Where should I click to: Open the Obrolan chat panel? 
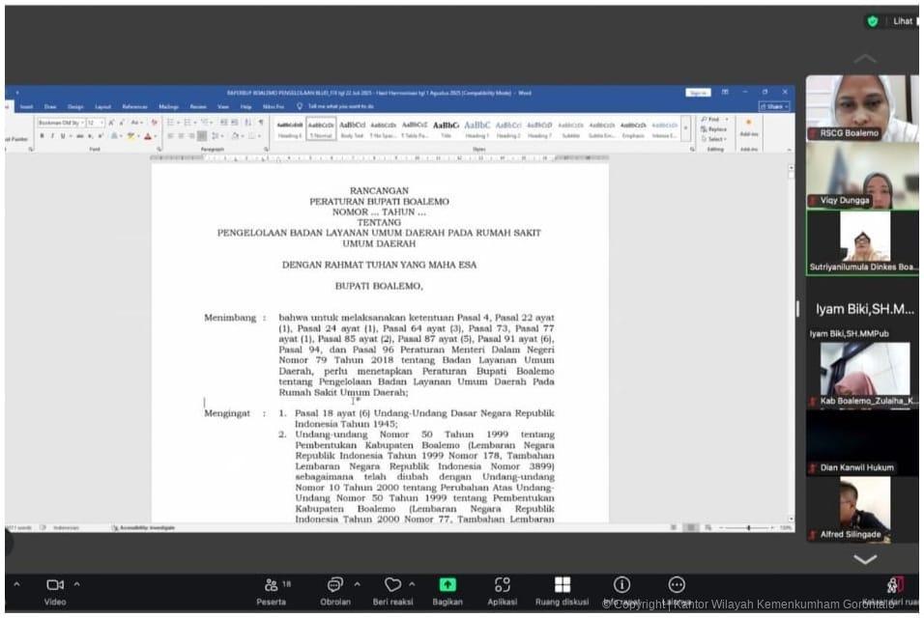[x=334, y=585]
